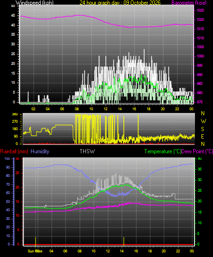Select the 990 barometer axis value
The height and width of the screenshot is (257, 213).
click(200, 75)
